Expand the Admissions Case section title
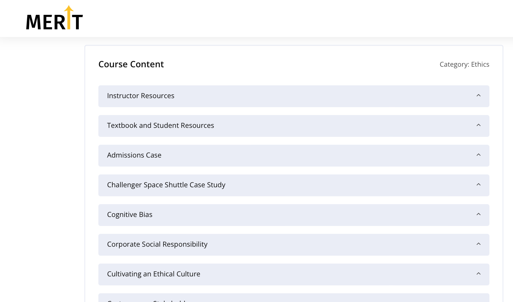This screenshot has width=513, height=302. click(134, 155)
